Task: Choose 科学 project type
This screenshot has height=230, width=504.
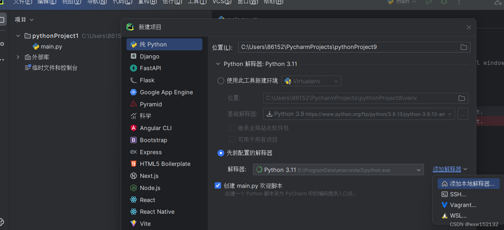Action: (x=164, y=116)
